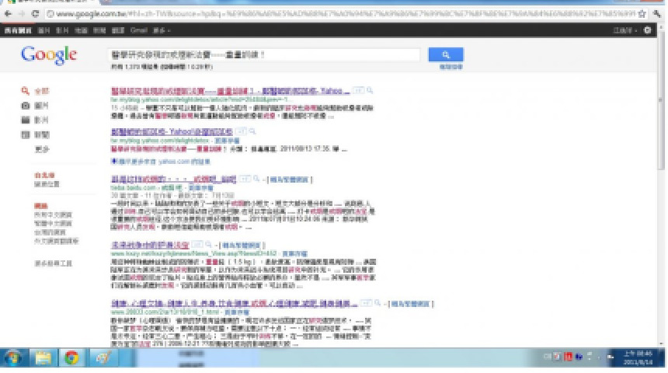This screenshot has width=668, height=373.
Task: Open the settings gear in Google's top bar
Action: click(x=649, y=30)
